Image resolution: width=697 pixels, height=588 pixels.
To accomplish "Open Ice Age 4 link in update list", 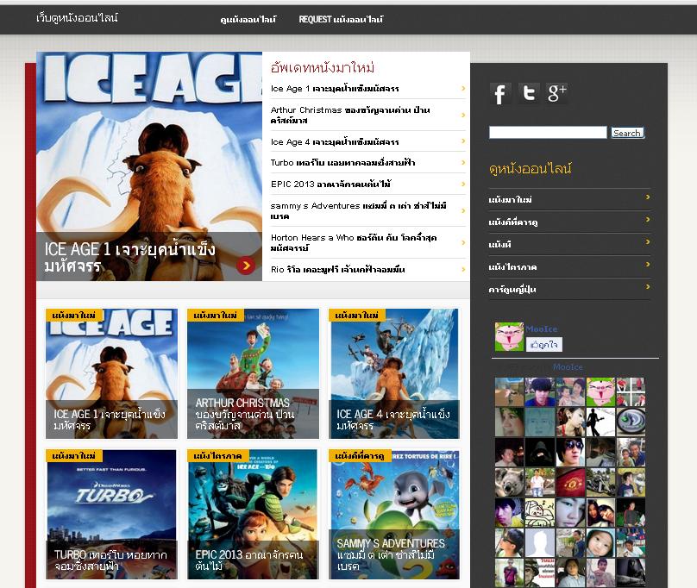I will pyautogui.click(x=335, y=141).
